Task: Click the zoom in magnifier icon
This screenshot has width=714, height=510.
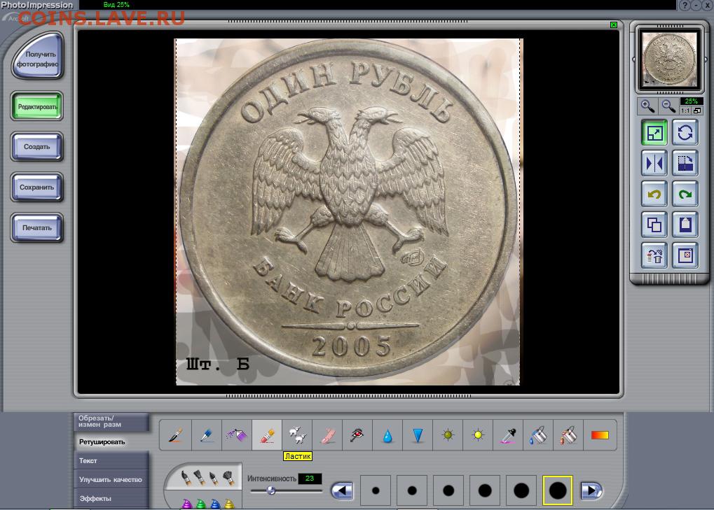Action: (647, 106)
